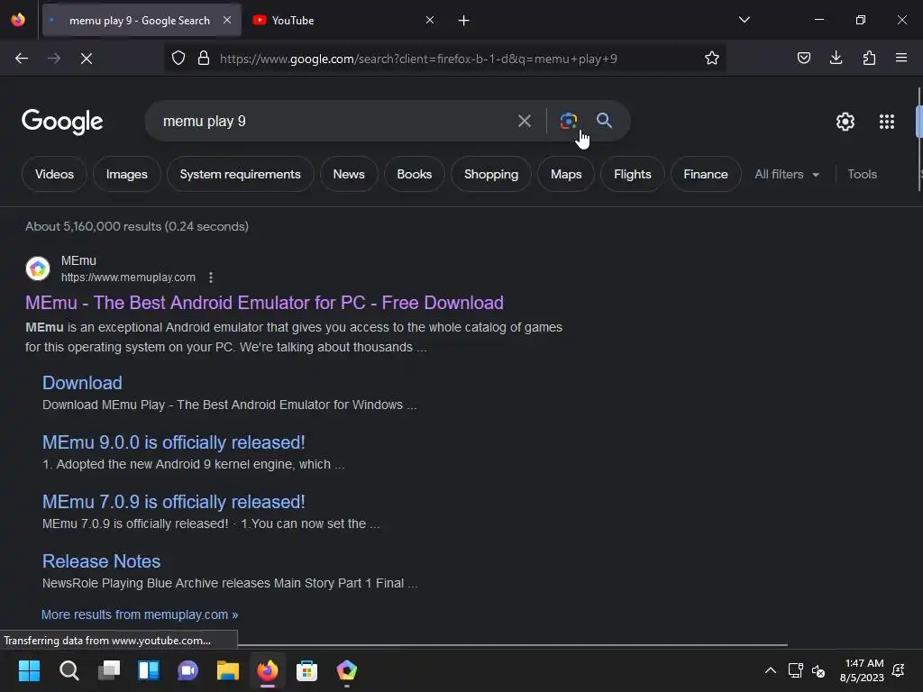Open MEmu 9.0.0 is officially released link
The height and width of the screenshot is (692, 923).
coord(174,442)
